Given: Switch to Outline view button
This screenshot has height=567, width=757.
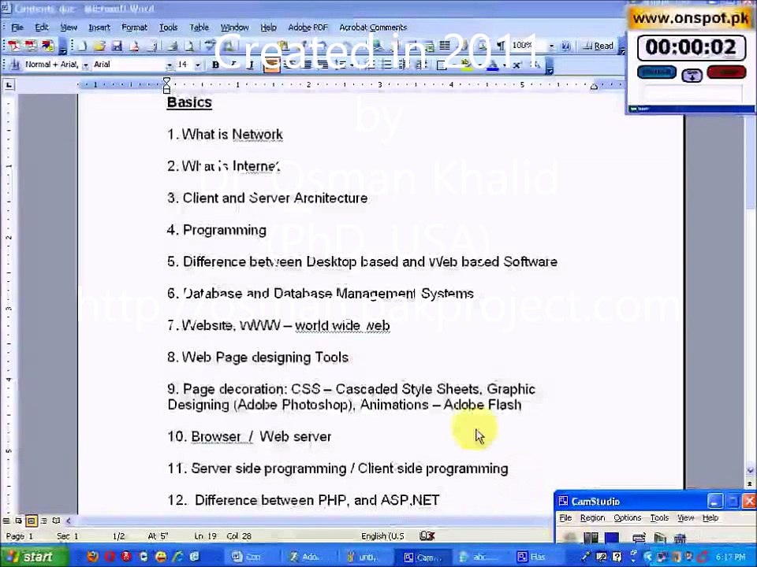Looking at the screenshot, I should point(43,521).
